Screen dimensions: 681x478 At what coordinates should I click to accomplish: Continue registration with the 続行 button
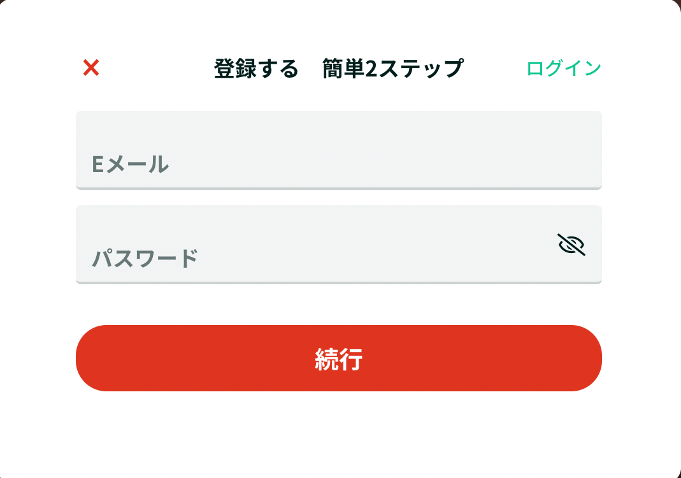point(339,358)
